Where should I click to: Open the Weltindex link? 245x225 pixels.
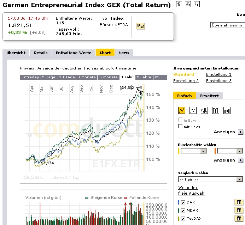pos(188,188)
